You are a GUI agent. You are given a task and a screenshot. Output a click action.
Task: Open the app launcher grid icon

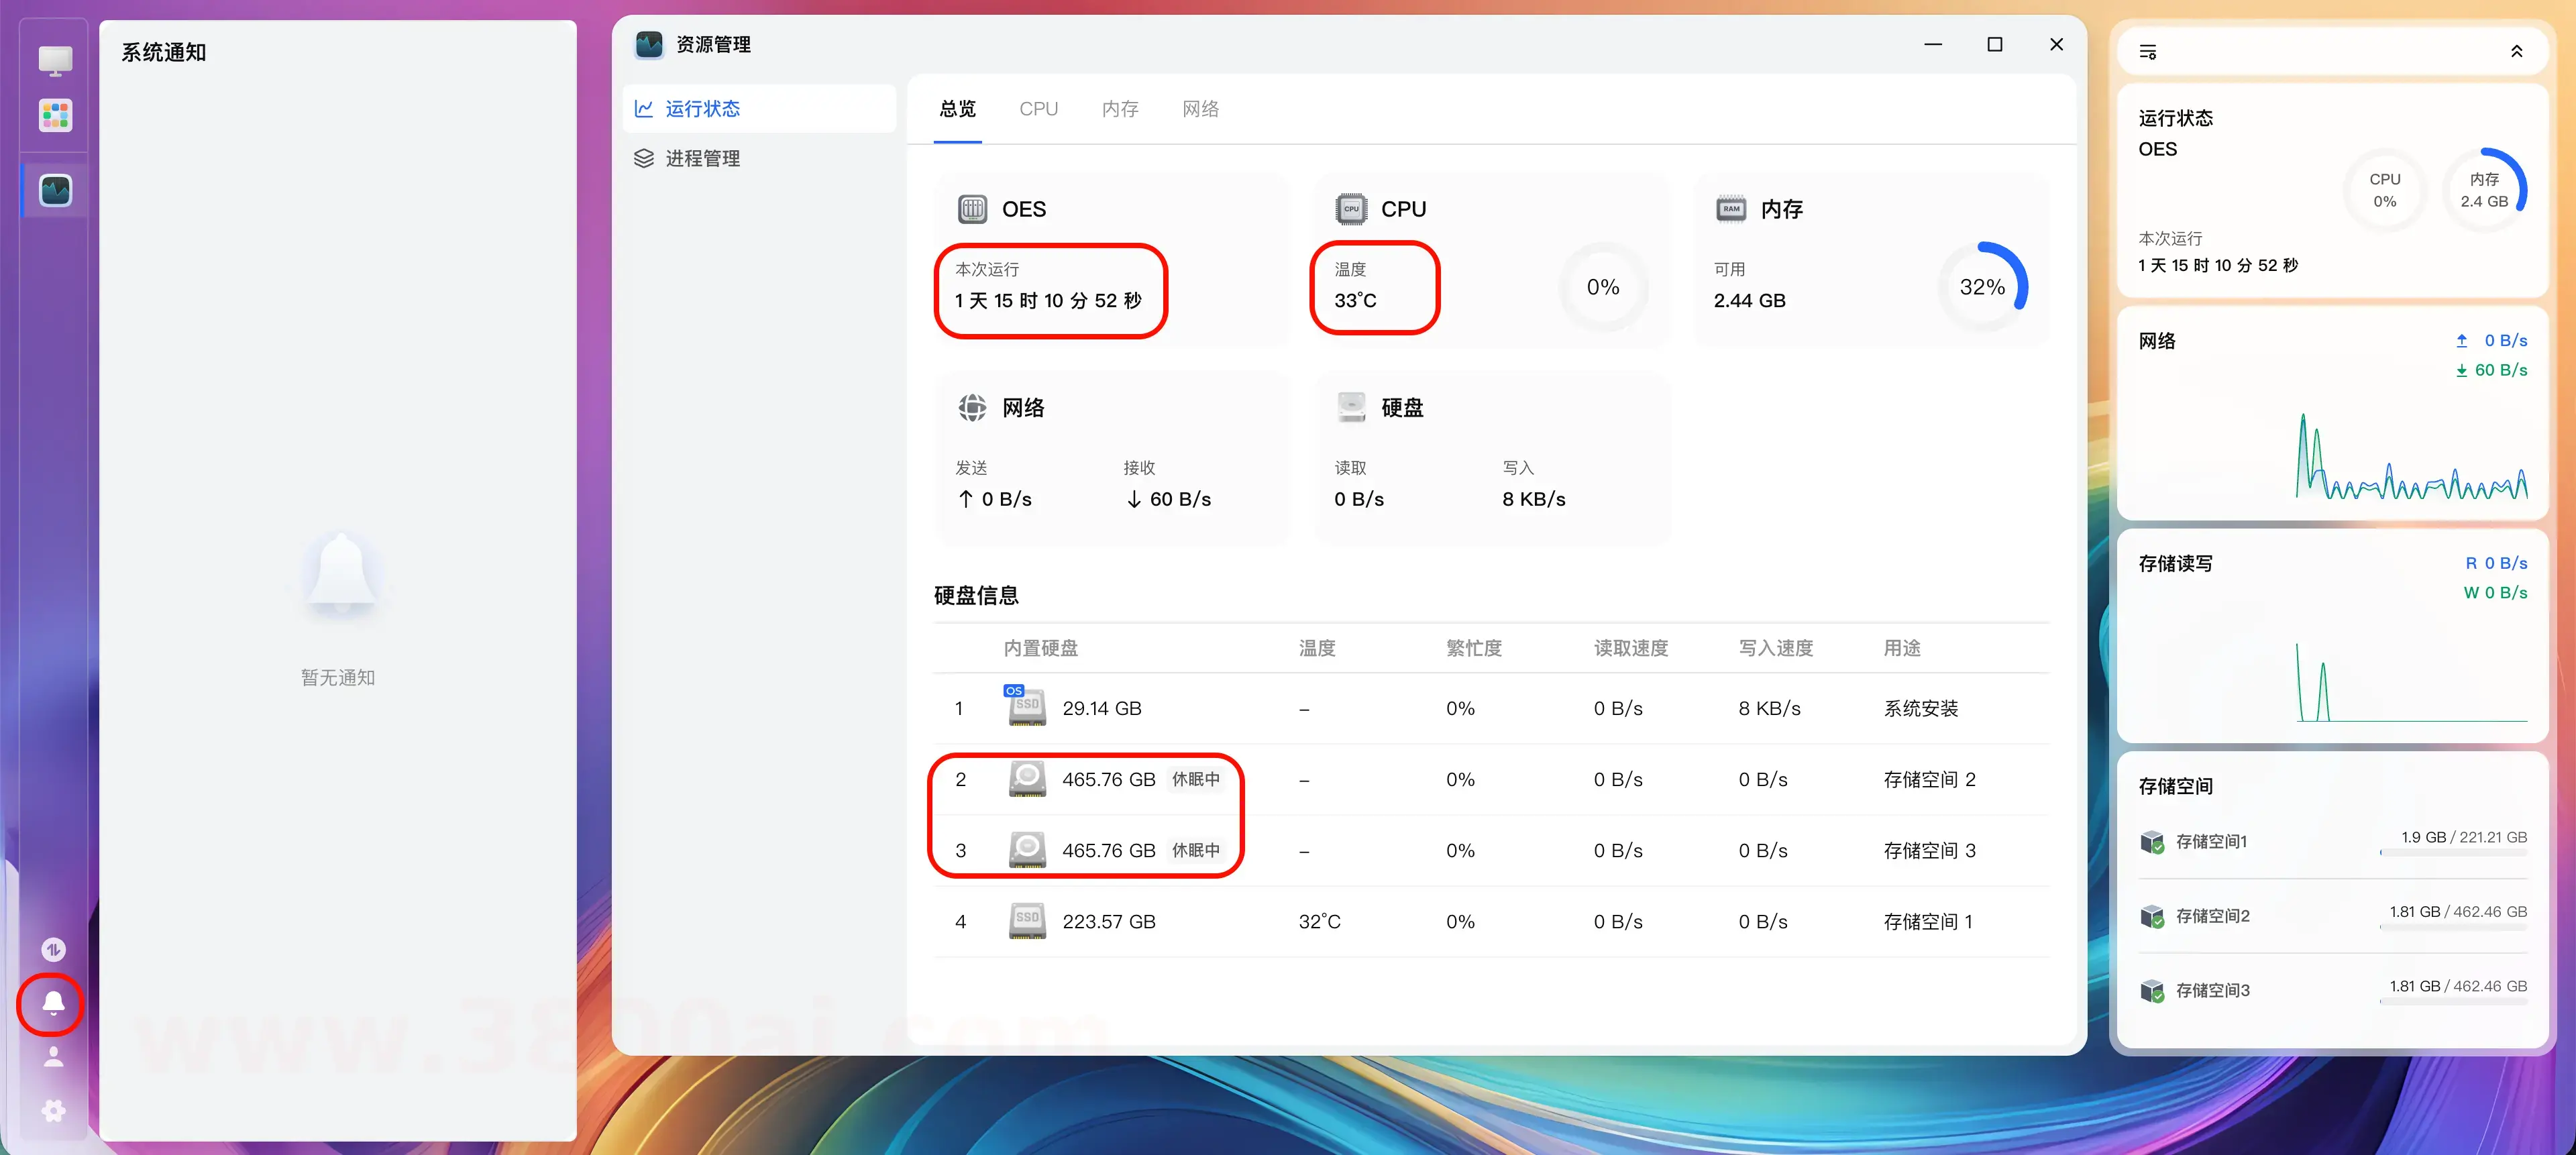(x=55, y=115)
